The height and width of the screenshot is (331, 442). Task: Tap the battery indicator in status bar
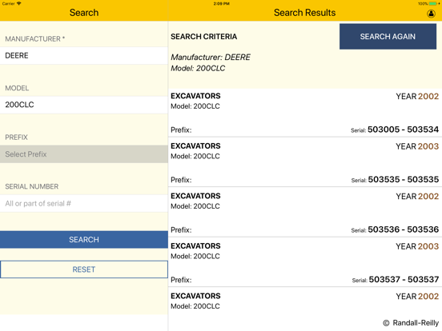tap(432, 4)
